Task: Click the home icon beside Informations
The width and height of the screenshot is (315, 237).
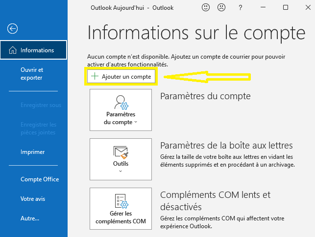Action: (x=13, y=50)
